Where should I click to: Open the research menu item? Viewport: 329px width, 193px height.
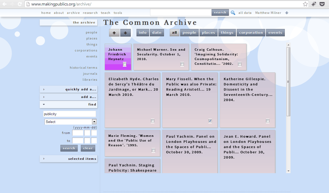click(90, 13)
